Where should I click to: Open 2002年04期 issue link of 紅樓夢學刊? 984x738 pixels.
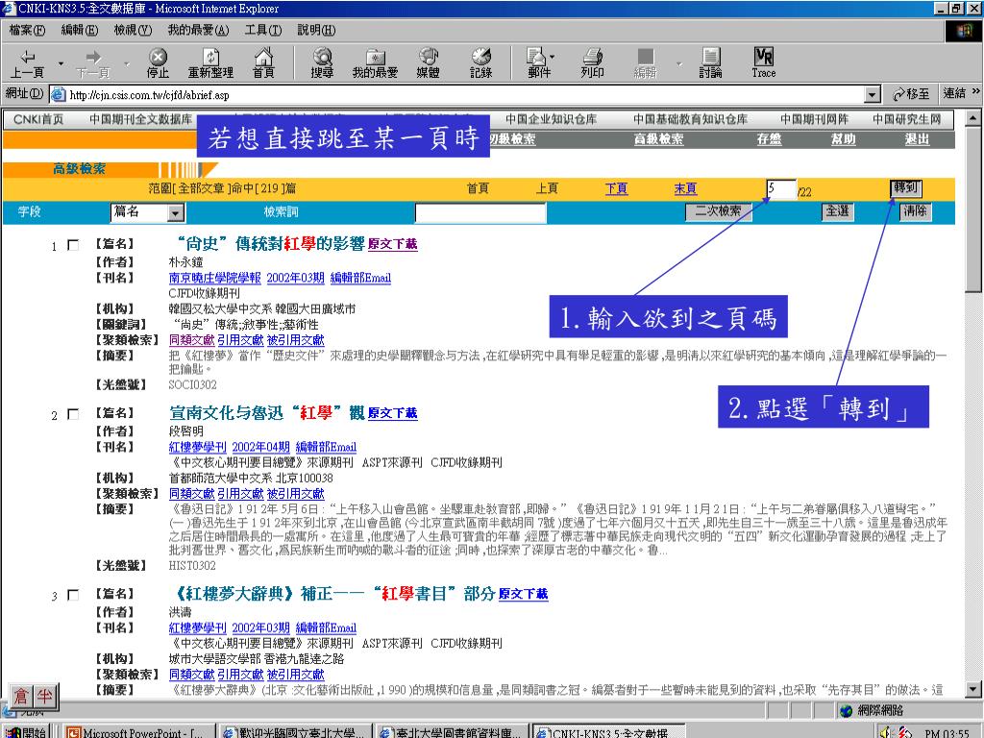pyautogui.click(x=261, y=447)
